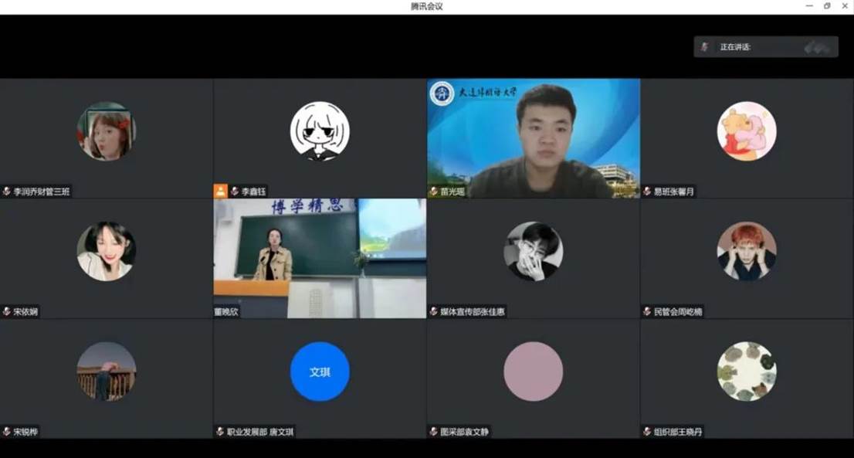The image size is (854, 458).
Task: Click the blue 文琪 avatar circle
Action: coord(320,371)
